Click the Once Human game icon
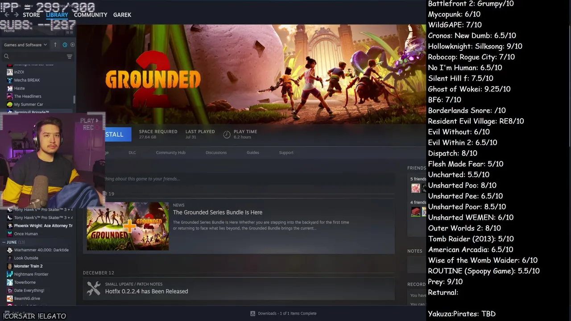Image resolution: width=571 pixels, height=321 pixels. coord(10,234)
